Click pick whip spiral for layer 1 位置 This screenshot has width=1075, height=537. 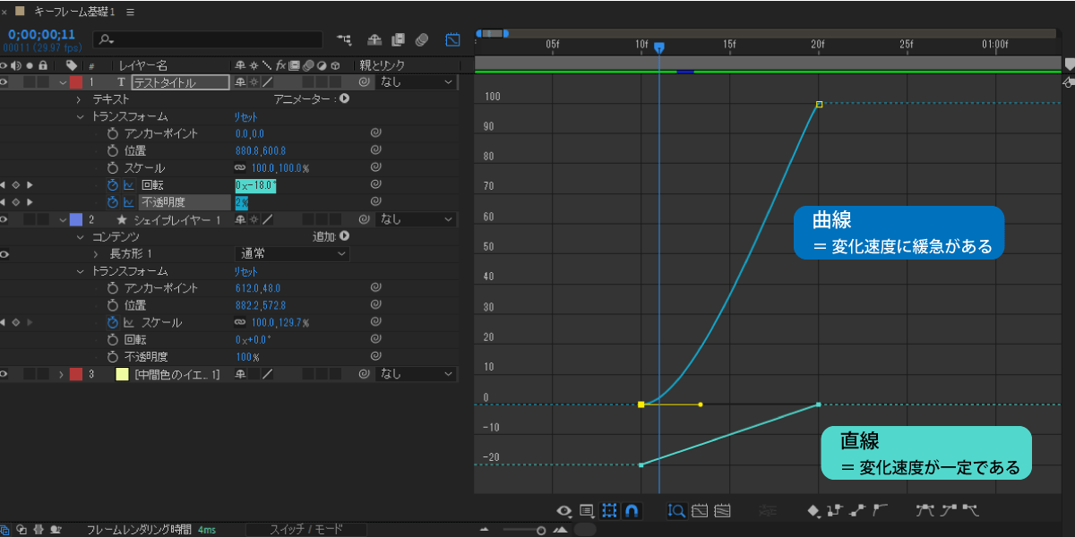[376, 150]
